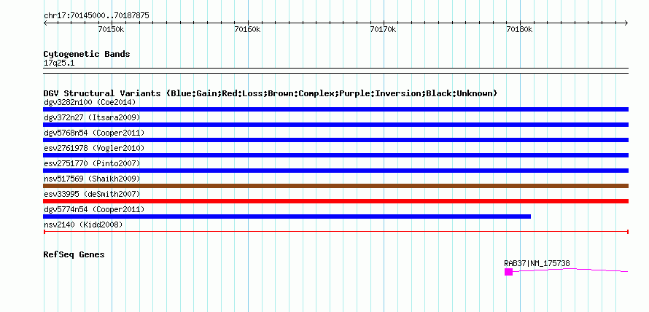The image size is (649, 312).
Task: Open the dgv5768n54 (Cooper2011) variant bar
Action: pyautogui.click(x=335, y=140)
